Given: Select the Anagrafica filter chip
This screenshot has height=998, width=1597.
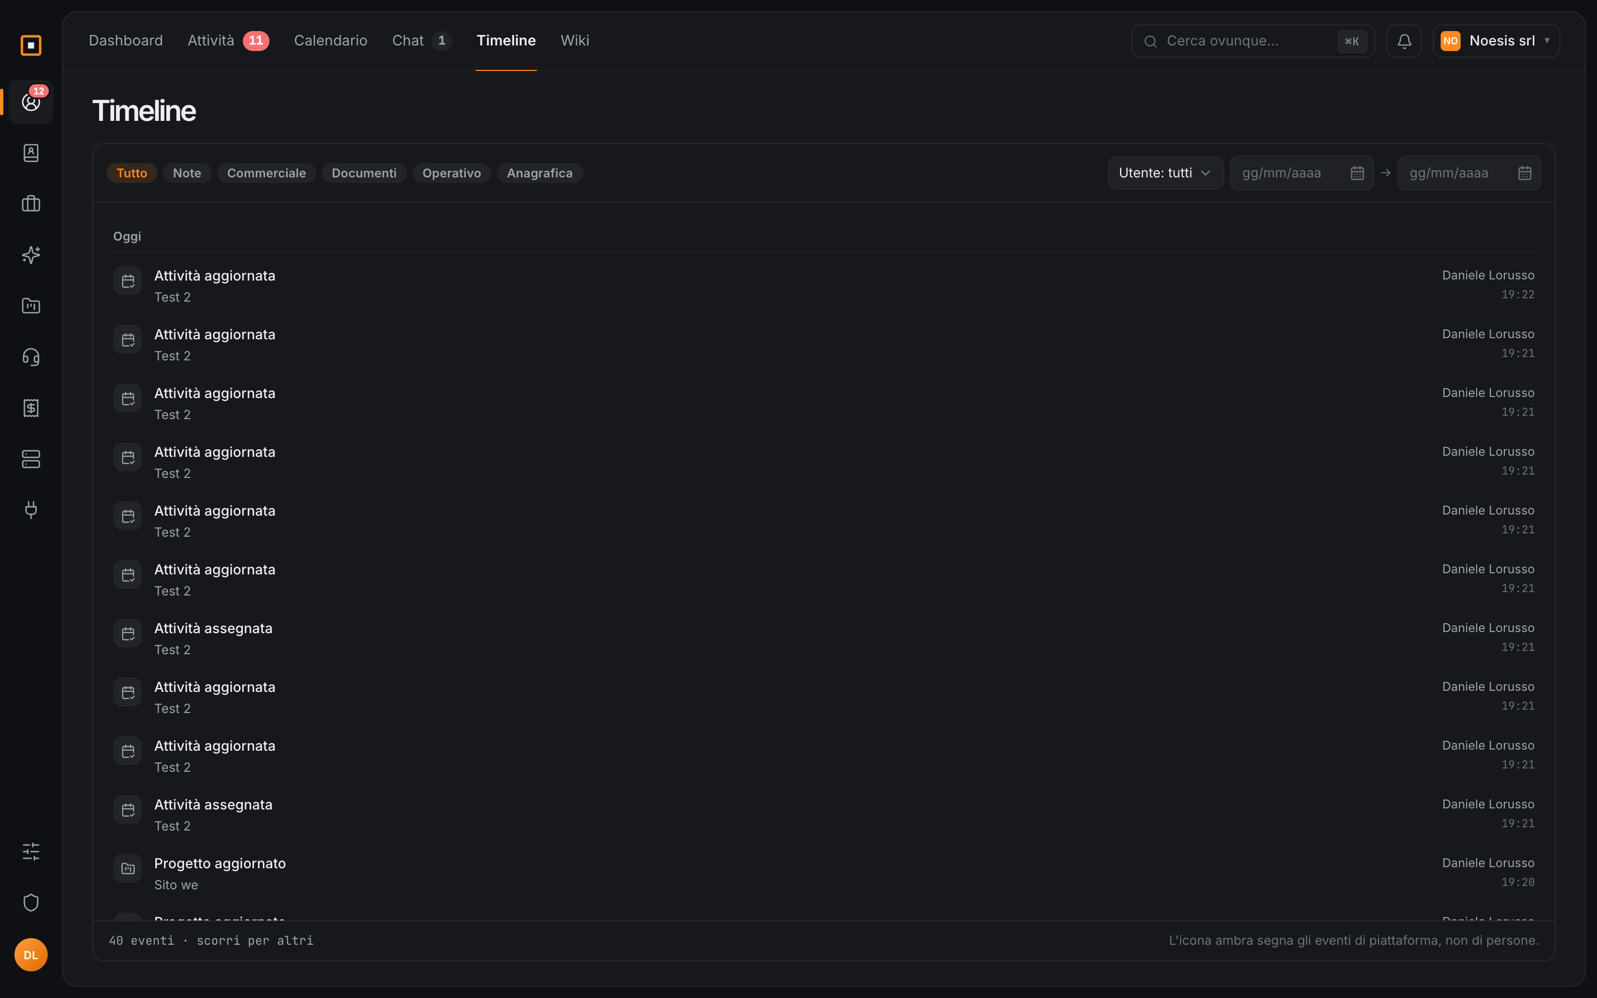Looking at the screenshot, I should pos(540,173).
